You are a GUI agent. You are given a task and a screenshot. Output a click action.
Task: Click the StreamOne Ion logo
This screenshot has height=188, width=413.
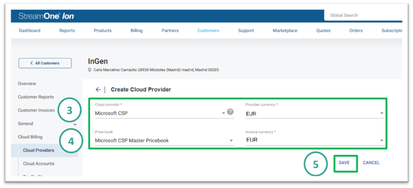(x=46, y=16)
